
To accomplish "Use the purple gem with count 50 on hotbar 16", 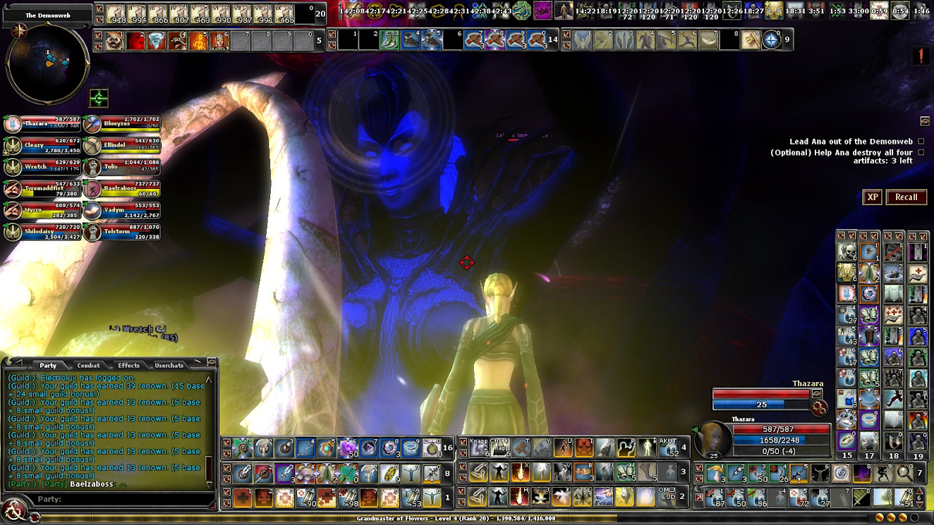I will [348, 447].
